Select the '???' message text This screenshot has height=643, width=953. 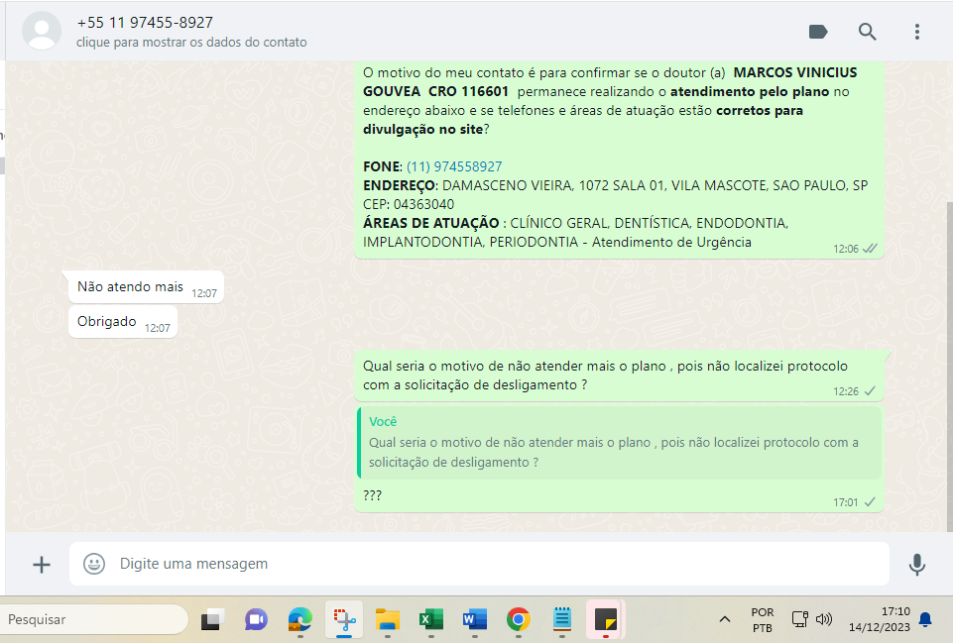pyautogui.click(x=372, y=495)
